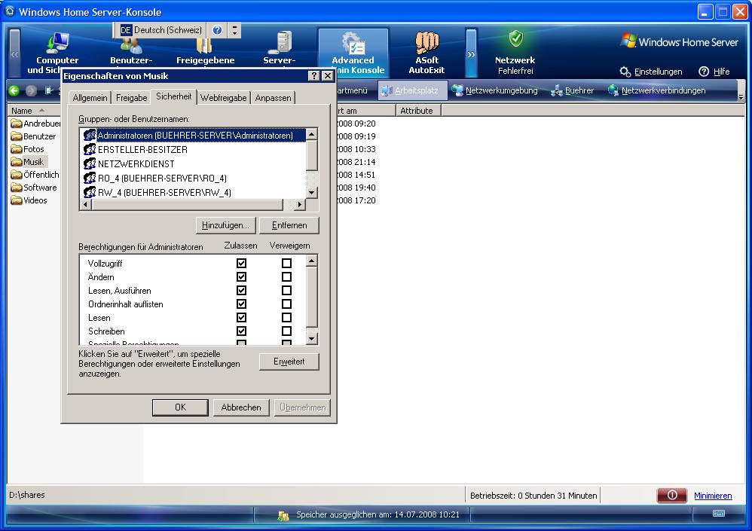Screen dimensions: 752x531
Task: Open the Freigegebene Ordner tab icon
Action: coord(205,46)
